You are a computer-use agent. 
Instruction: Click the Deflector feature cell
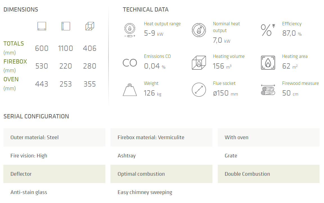[x=54, y=174]
